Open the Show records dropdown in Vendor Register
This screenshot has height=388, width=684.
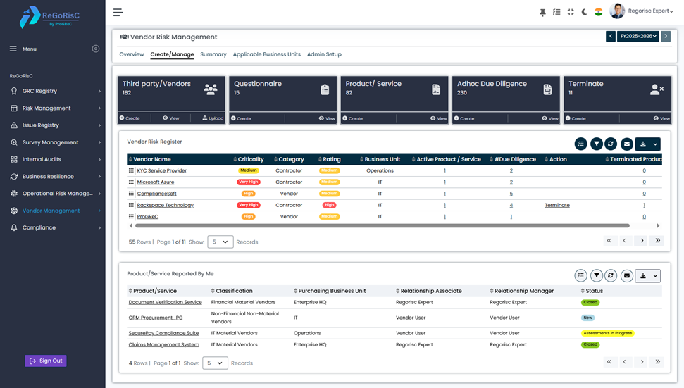click(x=220, y=242)
